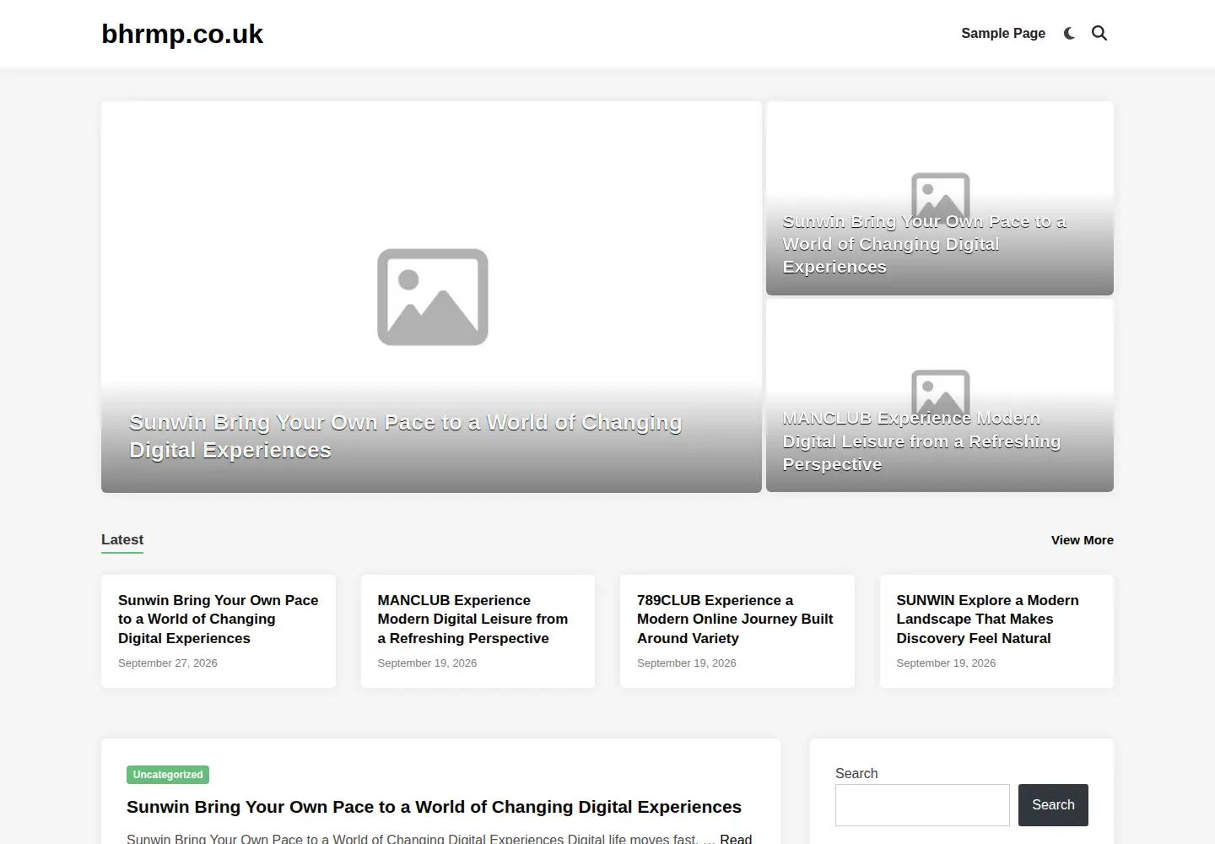Select the Latest section heading
The width and height of the screenshot is (1215, 844).
point(122,539)
